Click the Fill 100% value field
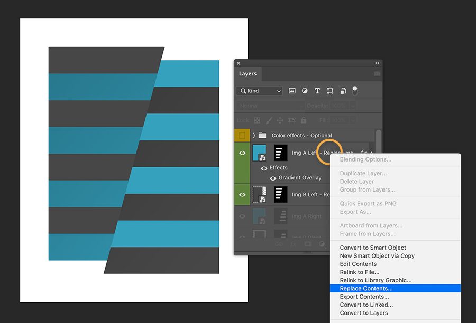Viewport: 476px width, 323px height. pyautogui.click(x=339, y=120)
